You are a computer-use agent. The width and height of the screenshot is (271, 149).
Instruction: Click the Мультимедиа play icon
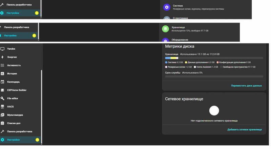click(2, 115)
